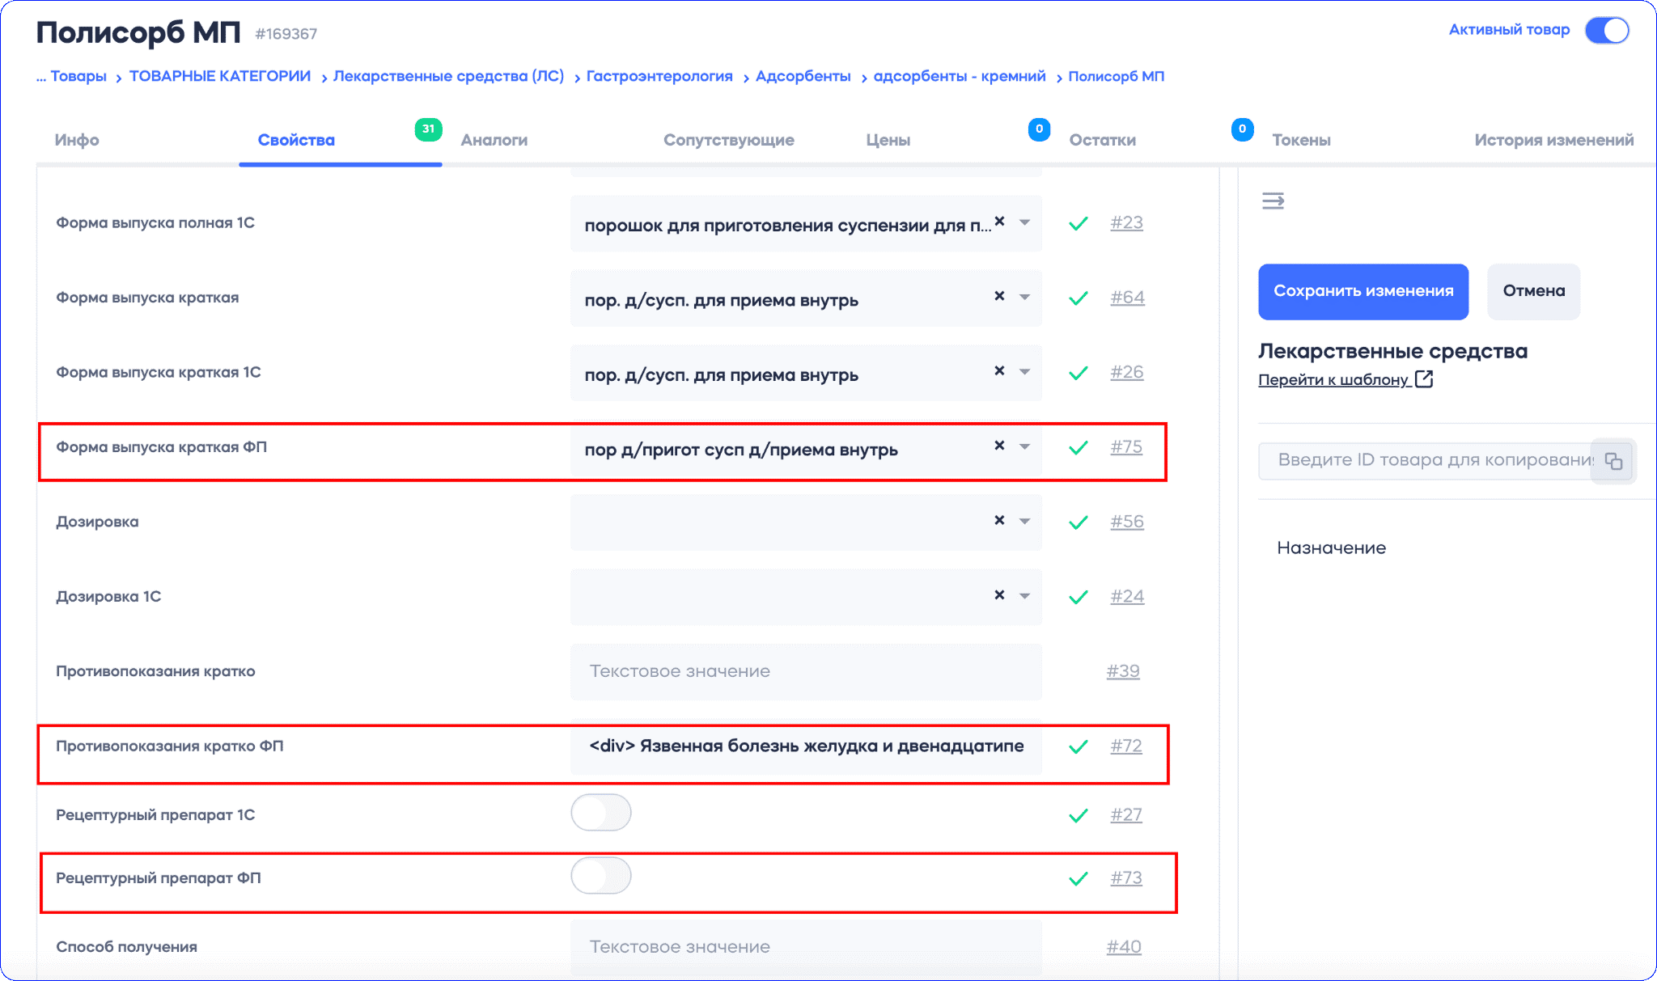Image resolution: width=1657 pixels, height=981 pixels.
Task: Clear the Форма выпуска полная 1С value
Action: (999, 222)
